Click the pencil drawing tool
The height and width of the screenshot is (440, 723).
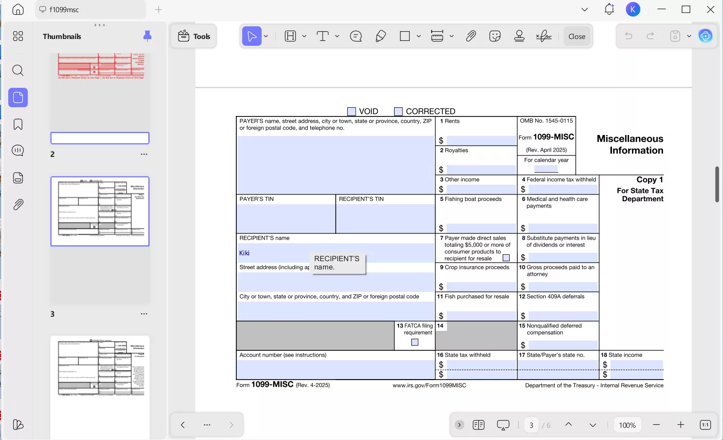pos(381,36)
